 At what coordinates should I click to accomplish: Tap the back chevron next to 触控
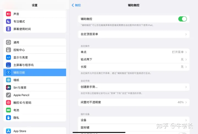[73, 5]
